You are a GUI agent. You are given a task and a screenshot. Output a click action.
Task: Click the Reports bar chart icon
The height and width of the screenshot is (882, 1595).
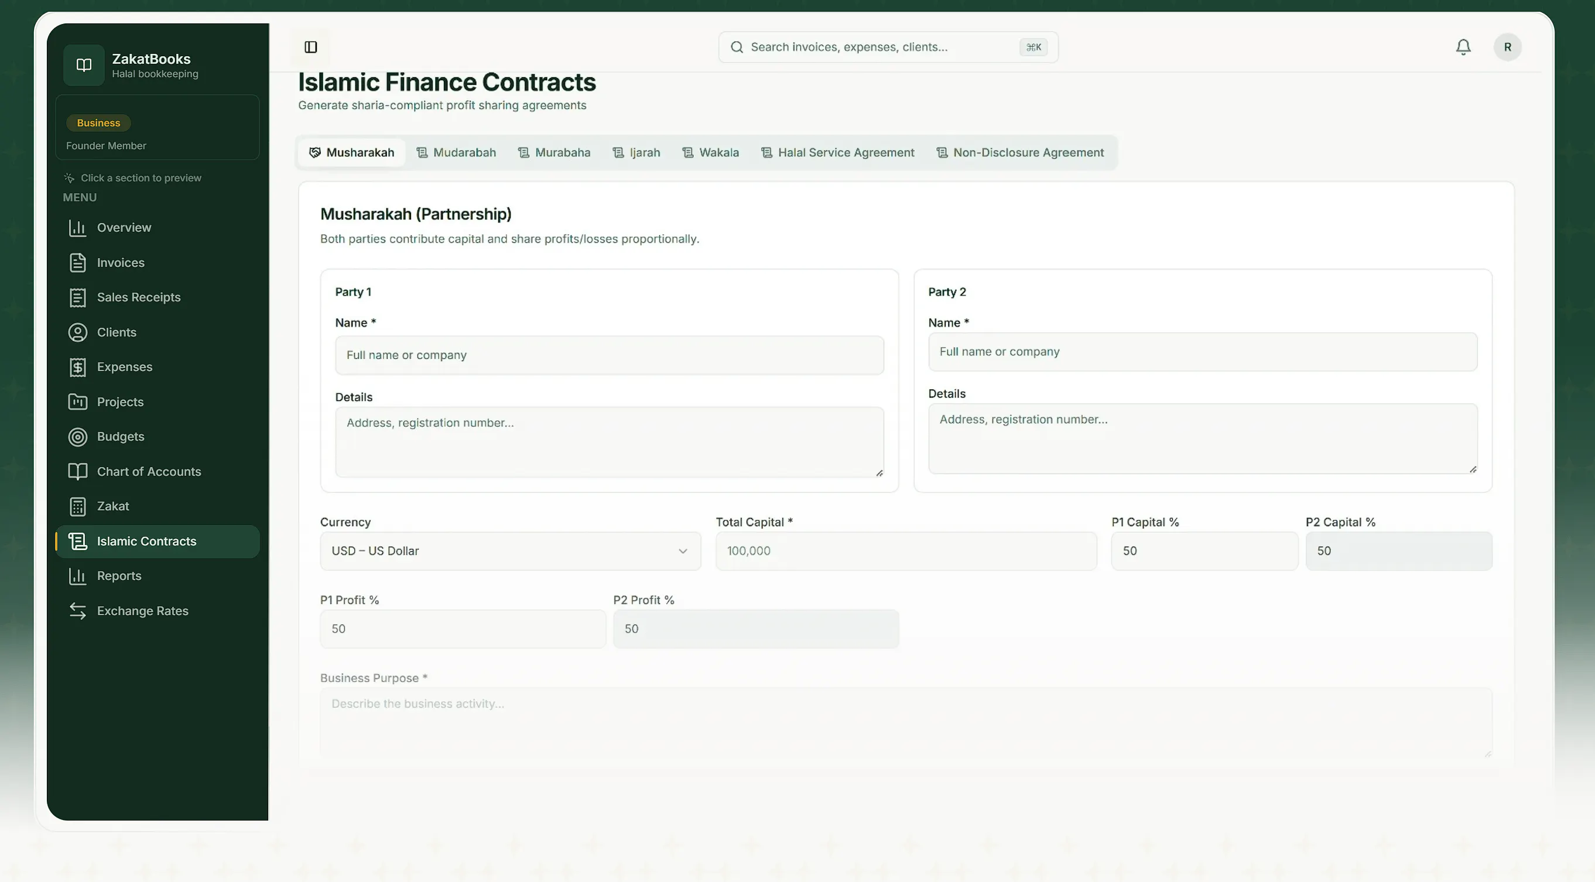77,576
